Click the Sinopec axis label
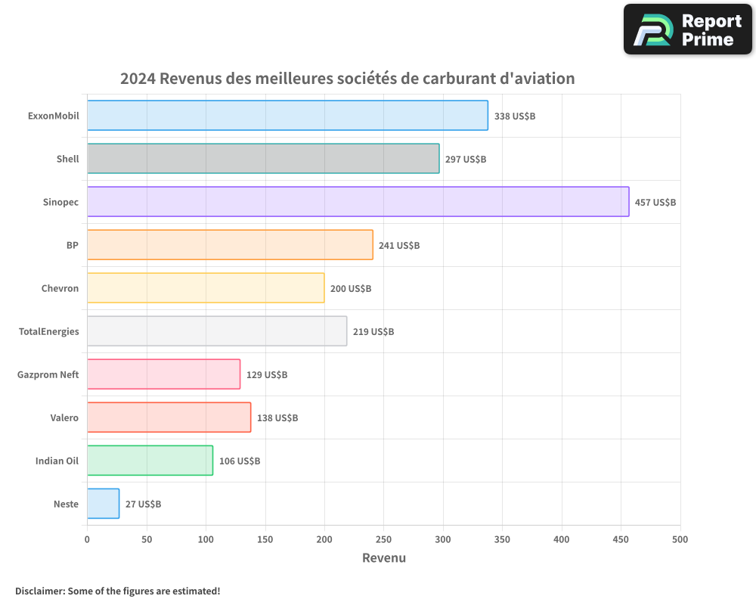The width and height of the screenshot is (756, 605). click(60, 203)
